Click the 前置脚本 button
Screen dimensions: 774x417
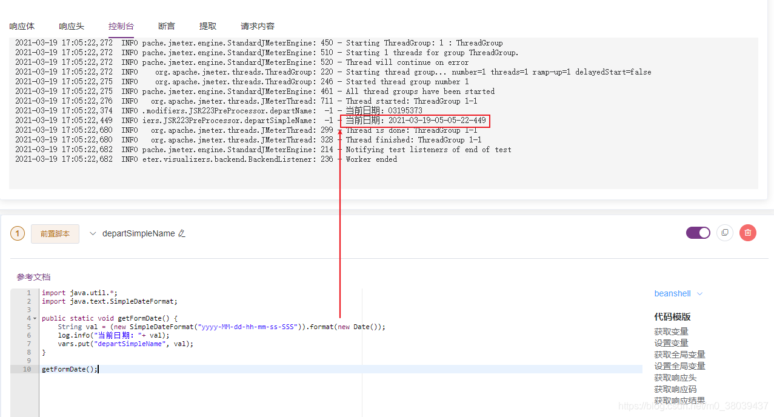click(x=55, y=233)
